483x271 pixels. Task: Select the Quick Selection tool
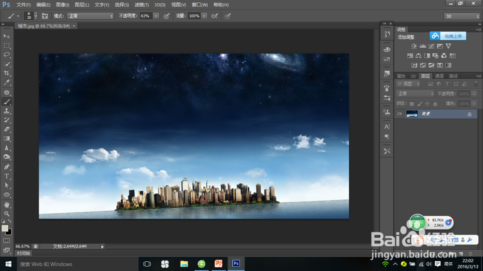(7, 64)
